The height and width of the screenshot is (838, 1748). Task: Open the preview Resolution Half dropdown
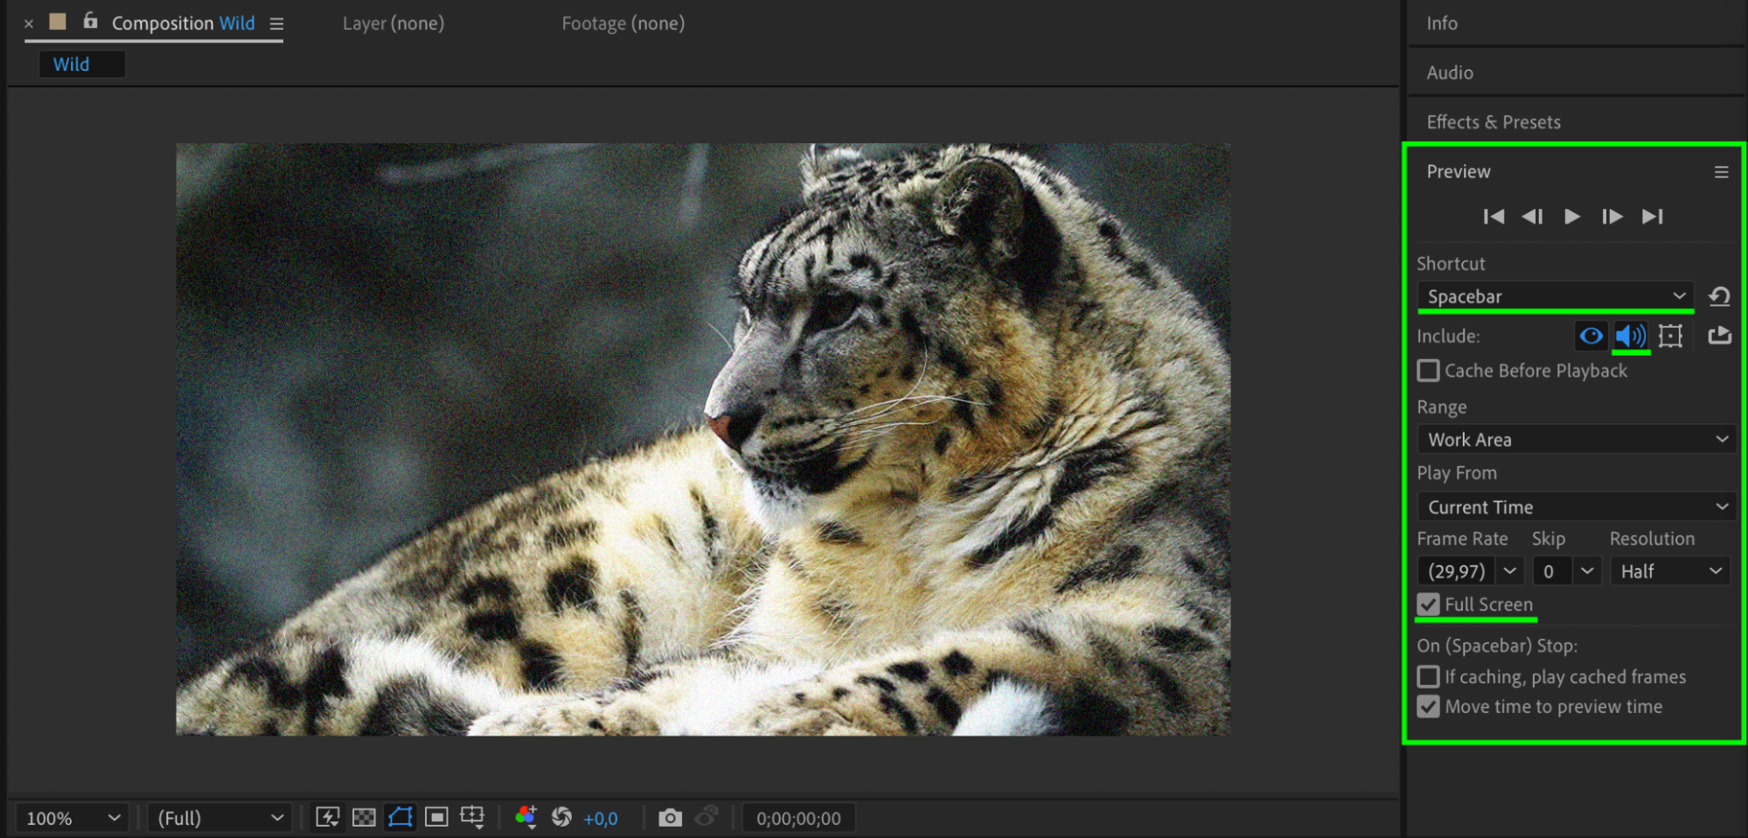pyautogui.click(x=1669, y=571)
